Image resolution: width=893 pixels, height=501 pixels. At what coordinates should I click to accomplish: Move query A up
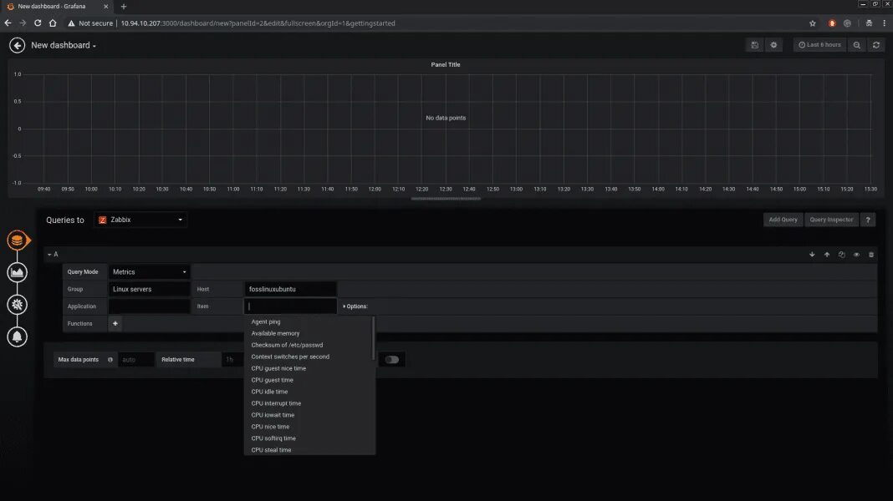[x=827, y=255]
